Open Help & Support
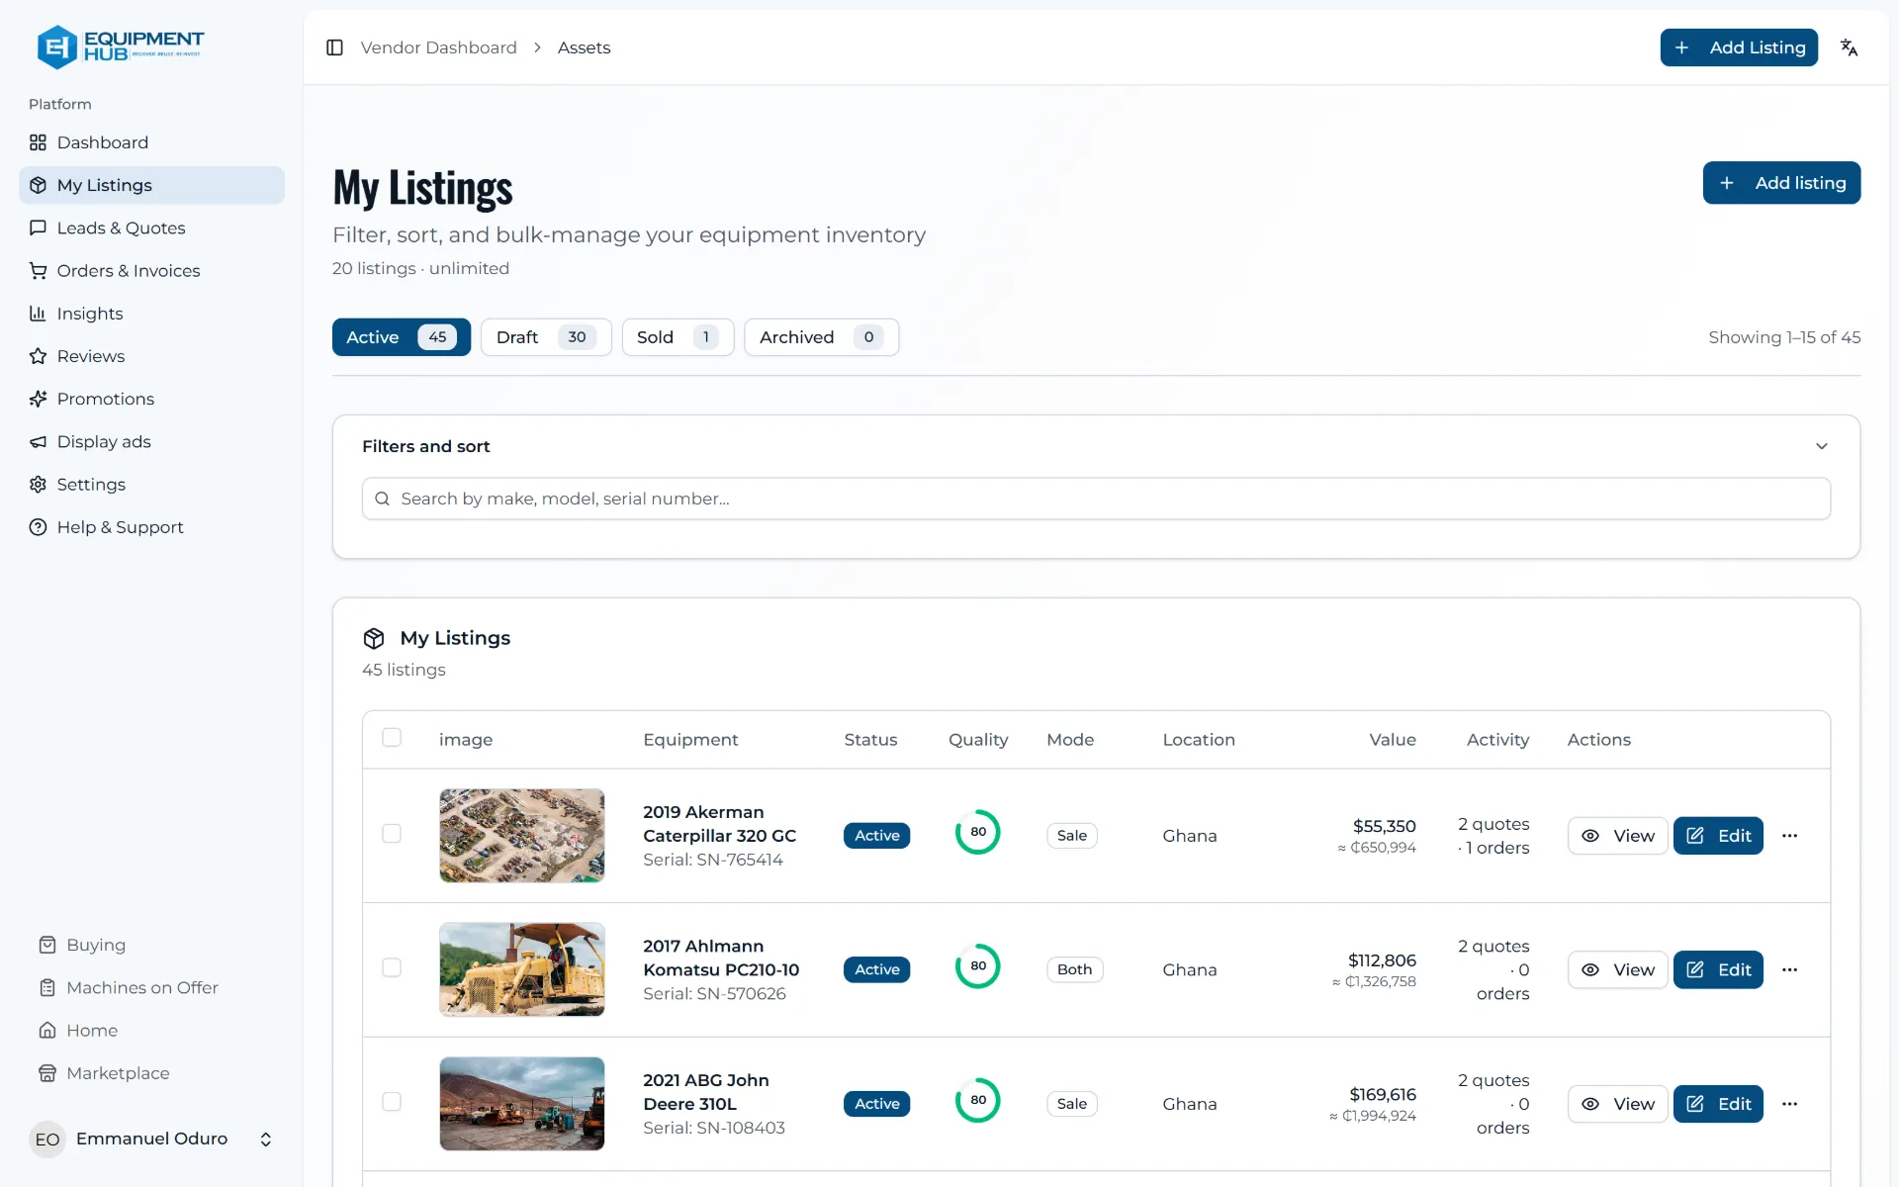1899x1187 pixels. (x=151, y=527)
